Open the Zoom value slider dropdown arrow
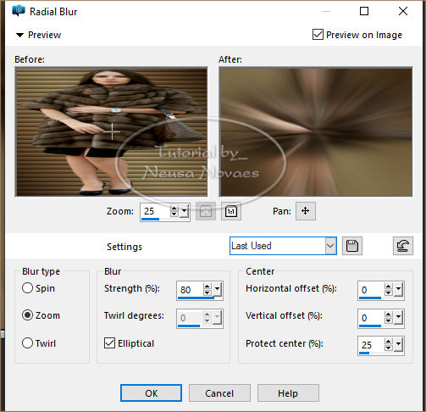 coord(185,211)
